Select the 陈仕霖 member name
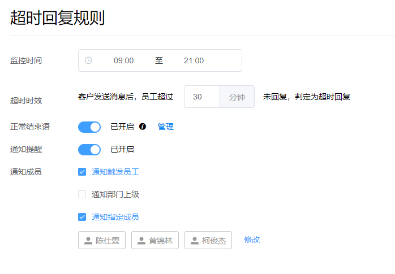Image resolution: width=395 pixels, height=274 pixels. (107, 241)
